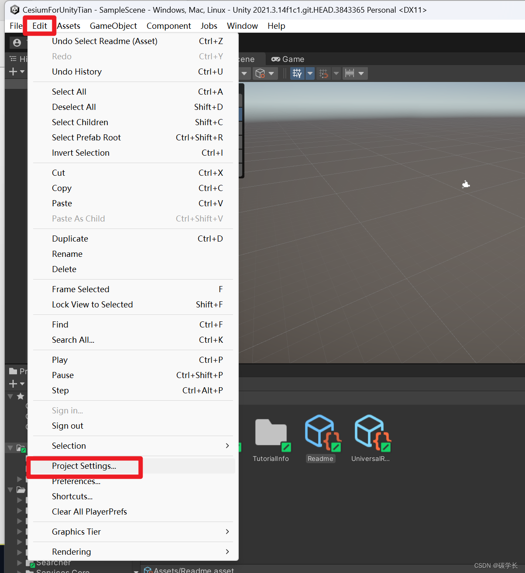Choose Play in the Edit menu
The width and height of the screenshot is (525, 573).
[x=133, y=360]
